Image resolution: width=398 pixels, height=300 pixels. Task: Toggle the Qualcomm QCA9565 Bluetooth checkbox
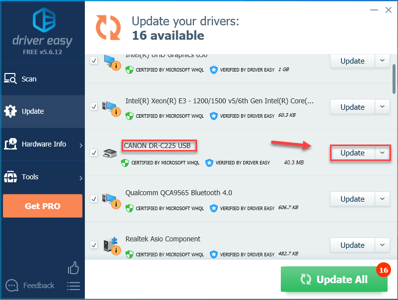click(94, 199)
